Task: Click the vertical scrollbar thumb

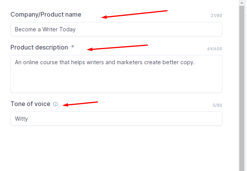Action: tap(242, 77)
